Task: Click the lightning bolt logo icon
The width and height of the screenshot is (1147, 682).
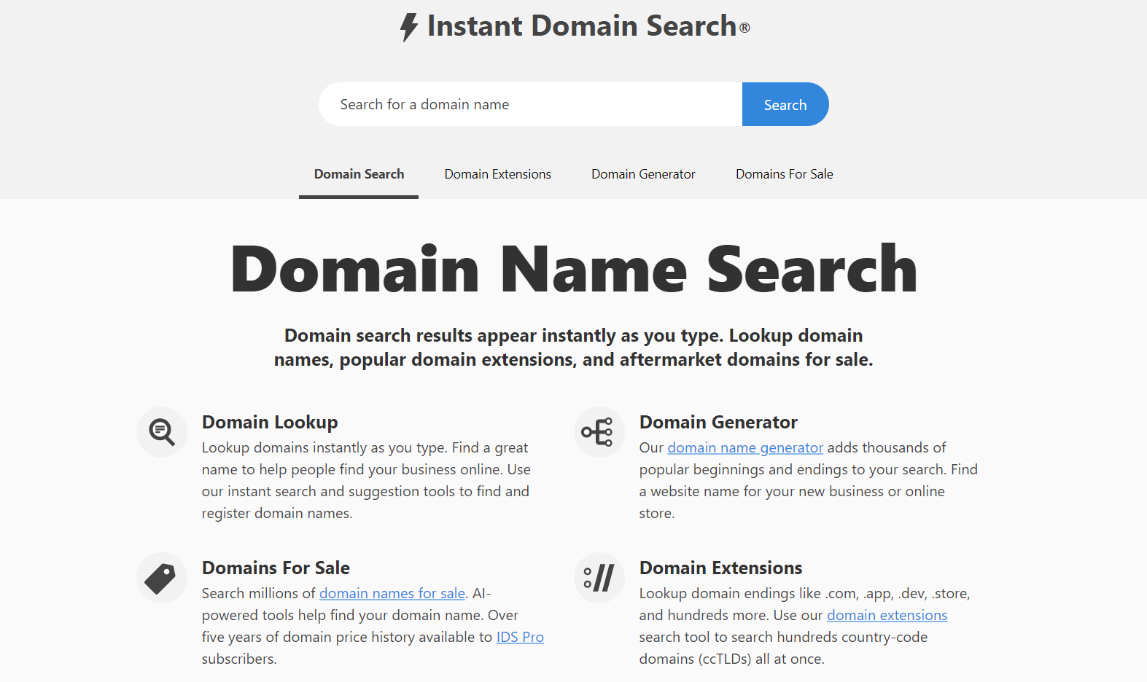Action: (x=409, y=27)
